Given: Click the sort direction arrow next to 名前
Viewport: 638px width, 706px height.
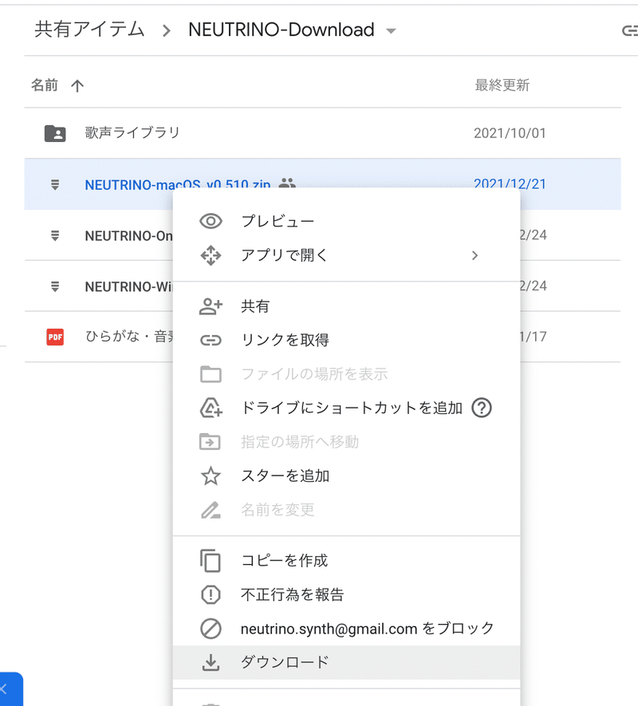Looking at the screenshot, I should point(77,85).
